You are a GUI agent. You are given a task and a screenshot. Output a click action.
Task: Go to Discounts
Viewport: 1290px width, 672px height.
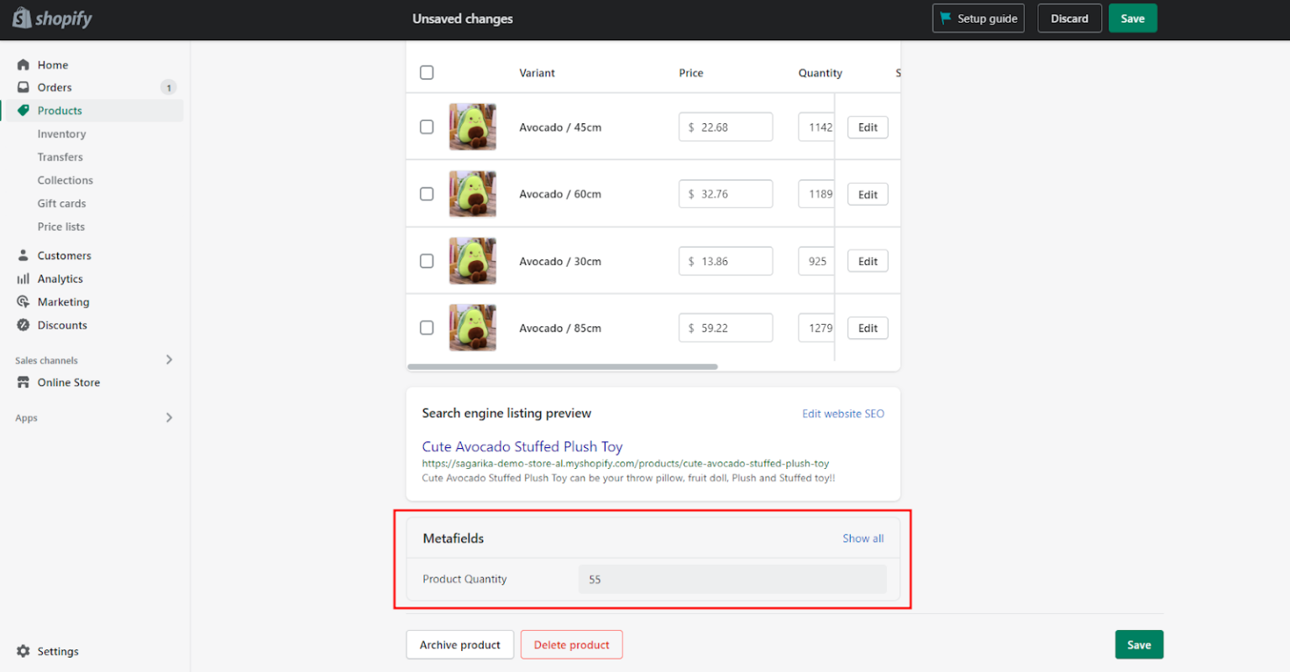(62, 325)
